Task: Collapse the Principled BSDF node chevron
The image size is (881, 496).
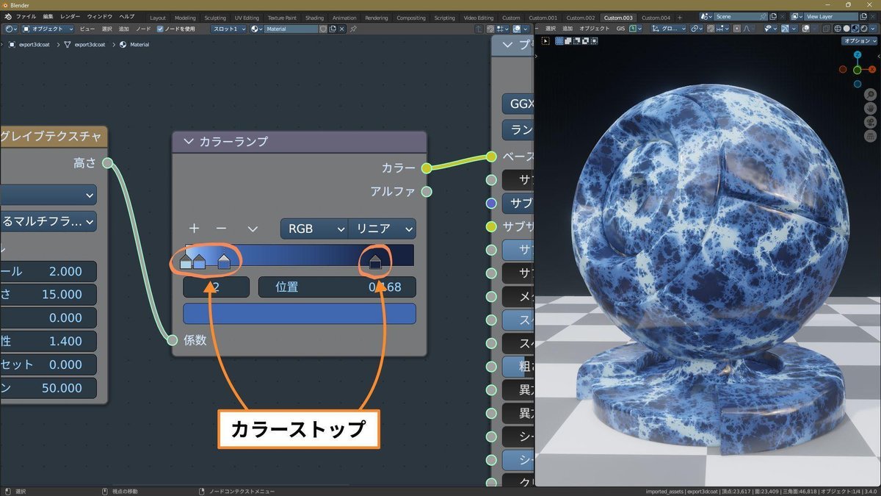Action: (x=507, y=45)
